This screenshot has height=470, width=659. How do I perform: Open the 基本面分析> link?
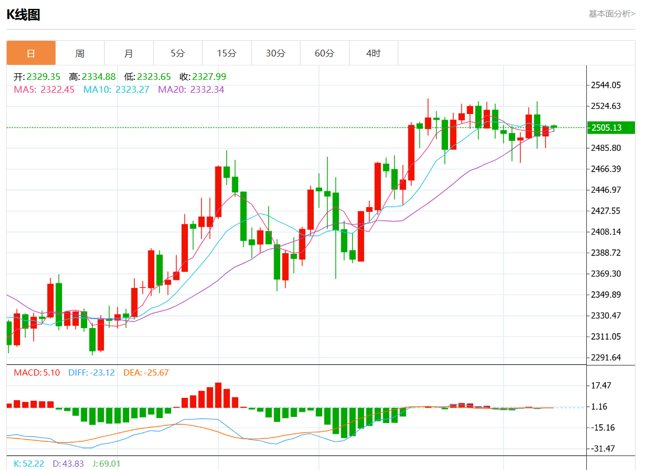[612, 14]
